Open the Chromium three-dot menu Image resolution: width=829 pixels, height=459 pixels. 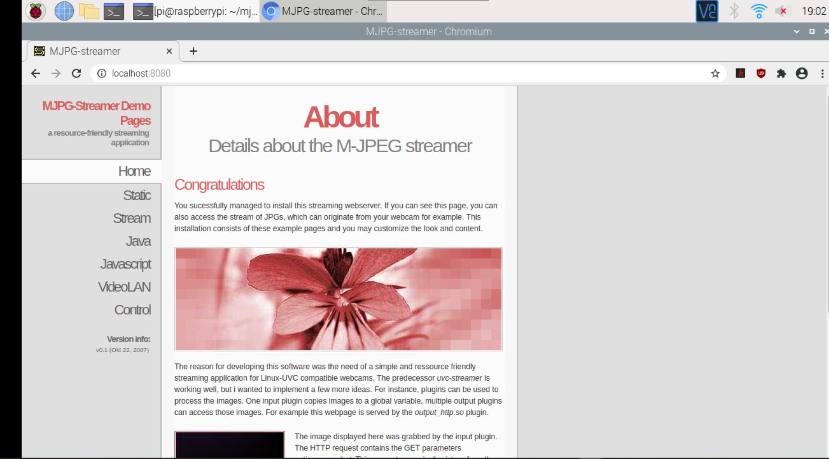click(822, 73)
